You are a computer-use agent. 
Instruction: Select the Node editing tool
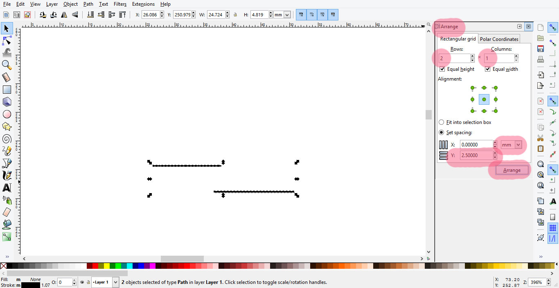[7, 40]
